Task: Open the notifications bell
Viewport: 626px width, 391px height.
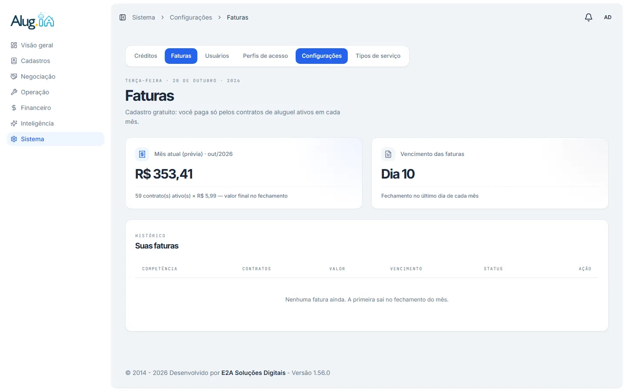Action: tap(589, 17)
